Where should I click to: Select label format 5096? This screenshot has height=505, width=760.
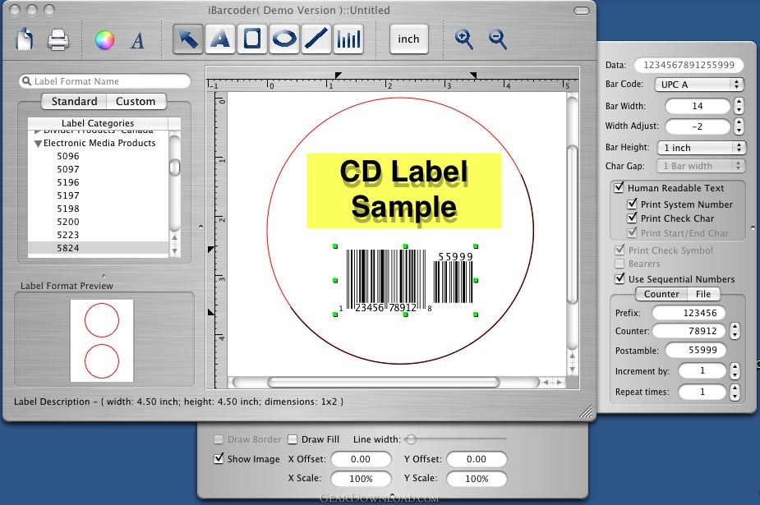click(x=68, y=156)
